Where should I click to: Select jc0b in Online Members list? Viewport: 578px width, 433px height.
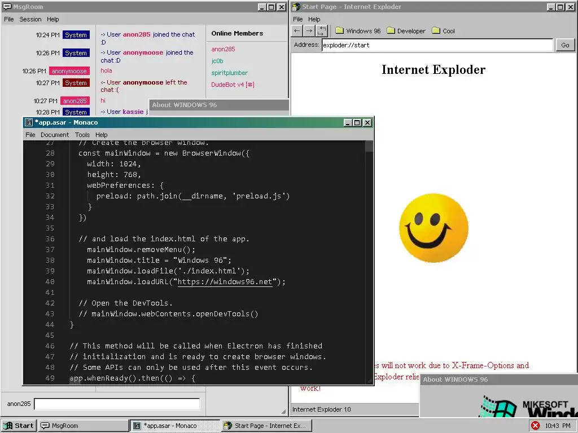(217, 61)
